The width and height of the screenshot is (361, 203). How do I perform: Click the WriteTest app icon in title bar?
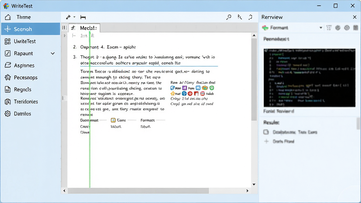click(x=6, y=6)
